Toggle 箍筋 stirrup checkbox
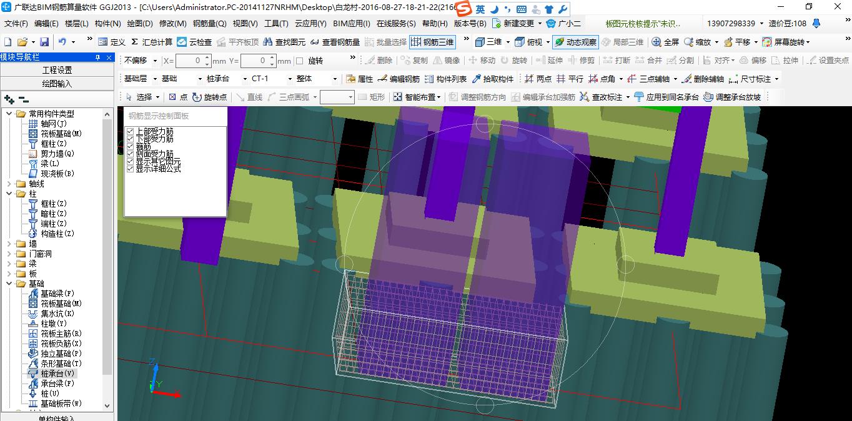Image resolution: width=852 pixels, height=421 pixels. pos(130,147)
